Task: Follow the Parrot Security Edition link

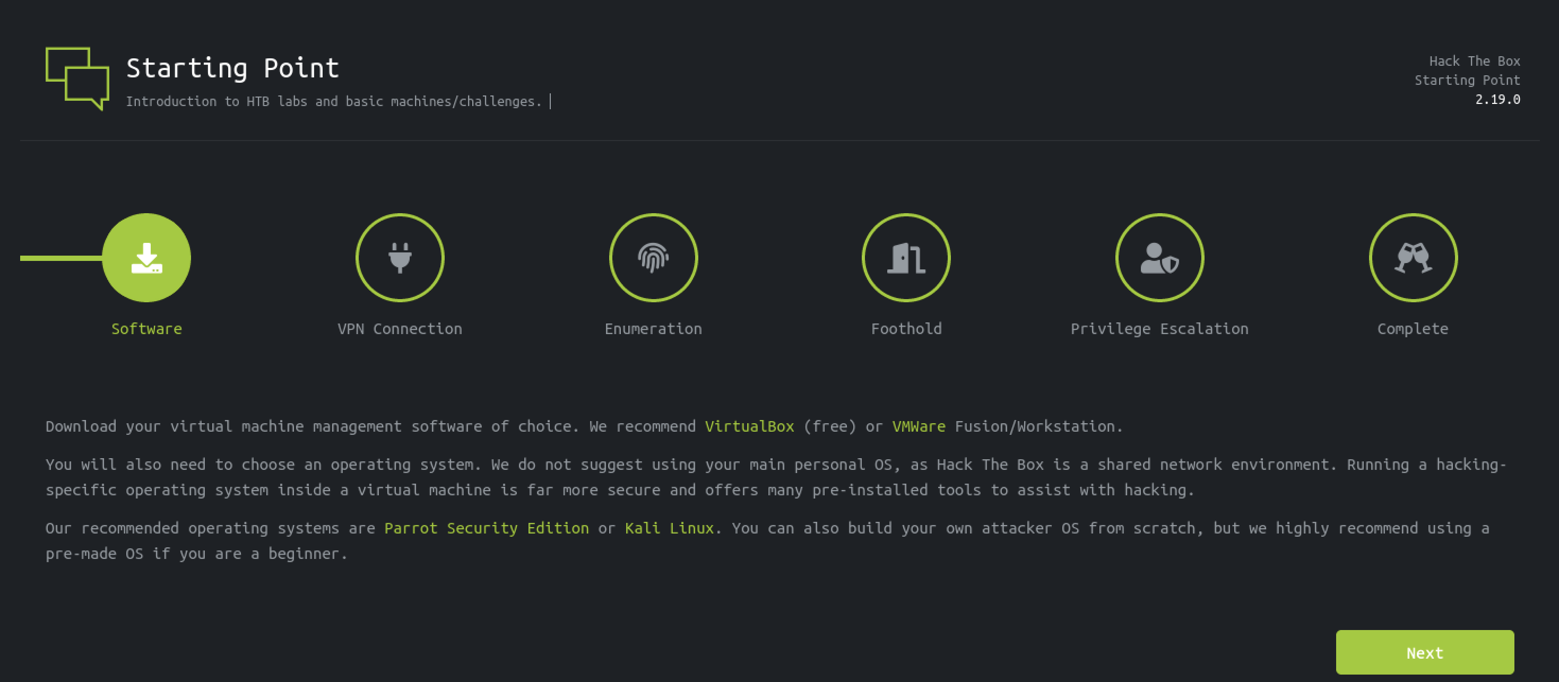Action: point(487,528)
